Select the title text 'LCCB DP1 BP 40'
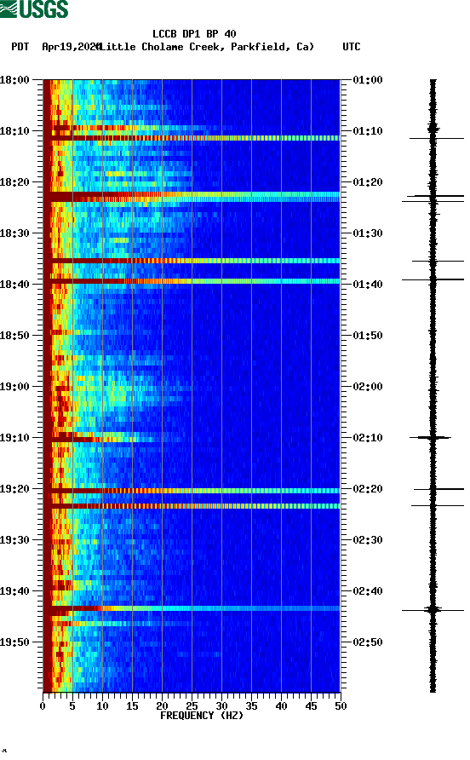This screenshot has width=470, height=760. pos(194,34)
